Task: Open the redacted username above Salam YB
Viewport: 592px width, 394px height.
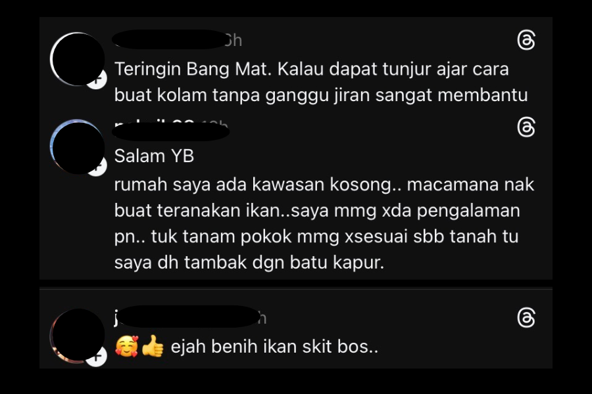Action: [x=170, y=131]
